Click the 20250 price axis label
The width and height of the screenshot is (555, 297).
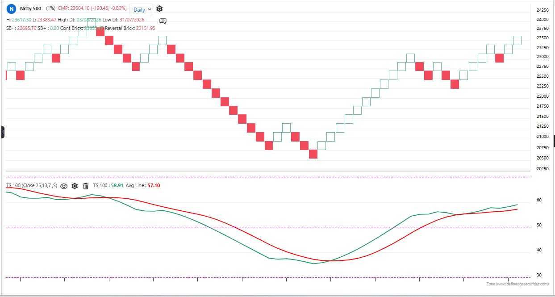pos(542,168)
